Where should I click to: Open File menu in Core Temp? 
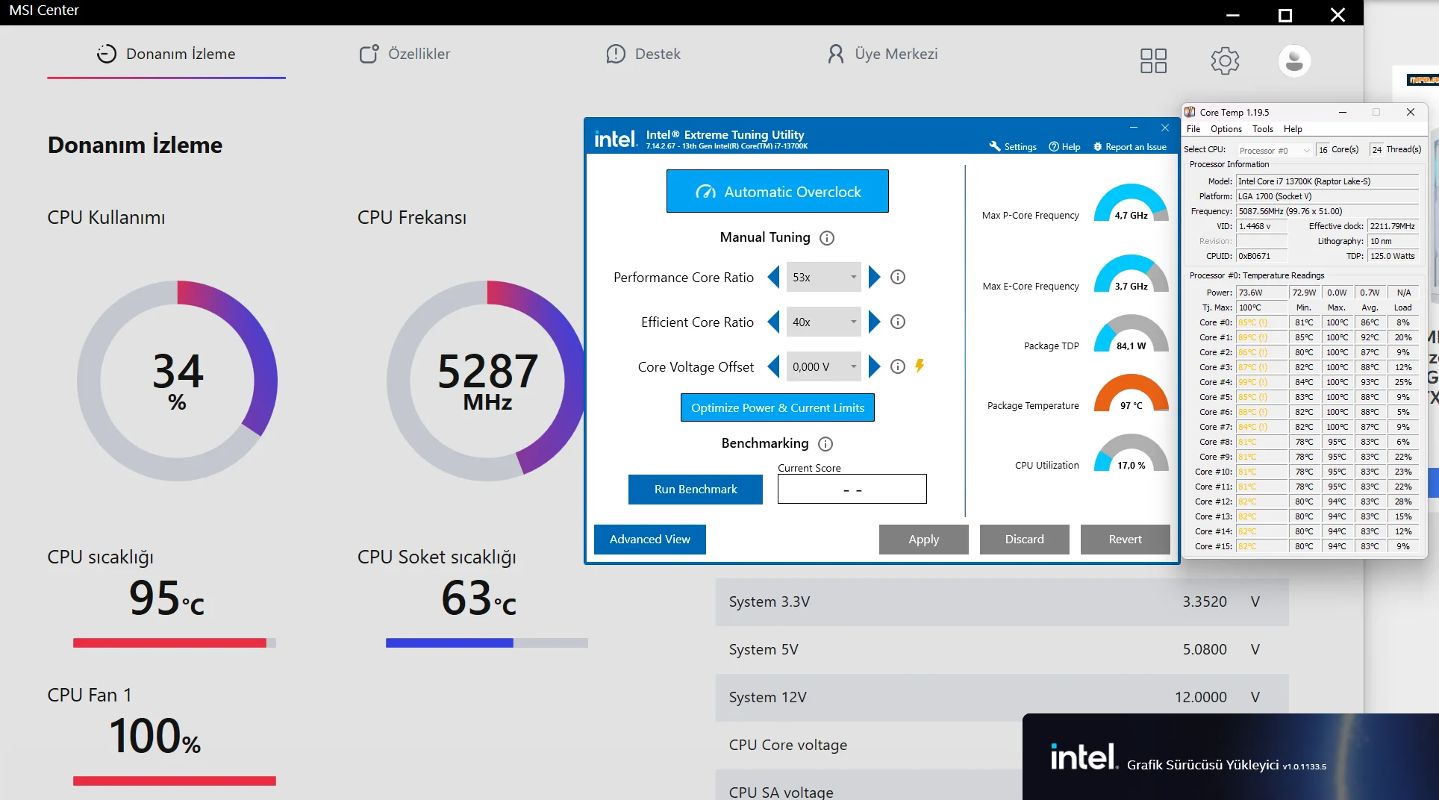pos(1193,129)
